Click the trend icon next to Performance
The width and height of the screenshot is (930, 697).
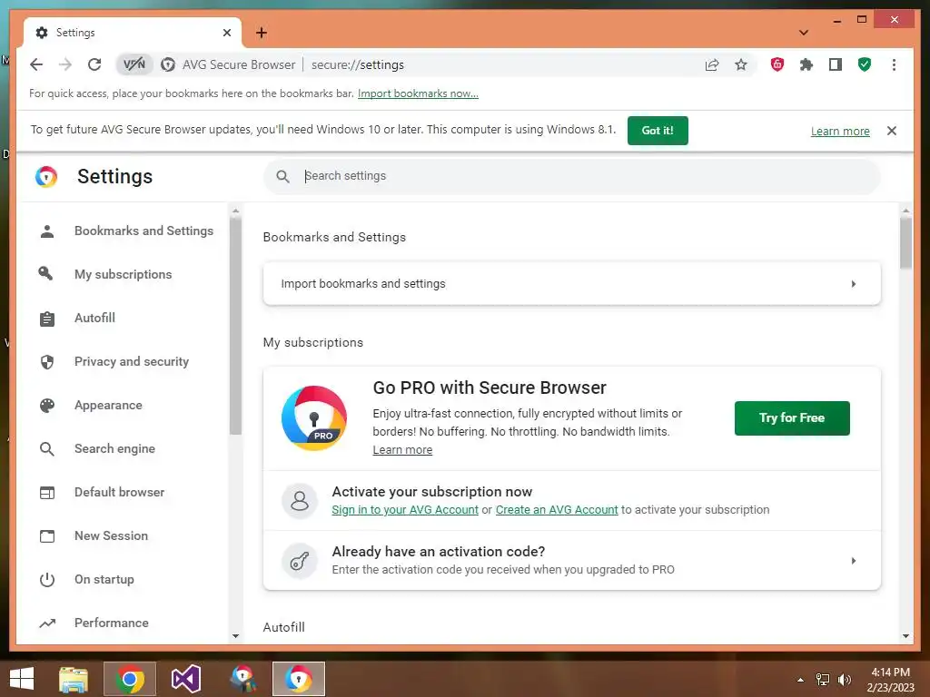coord(47,623)
